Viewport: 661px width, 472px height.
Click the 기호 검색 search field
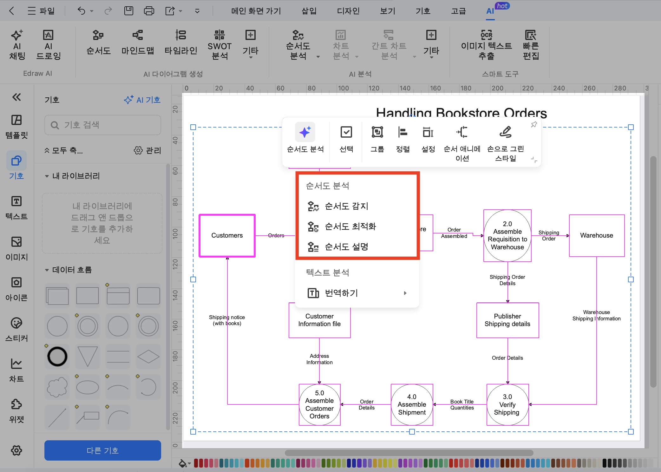[102, 125]
